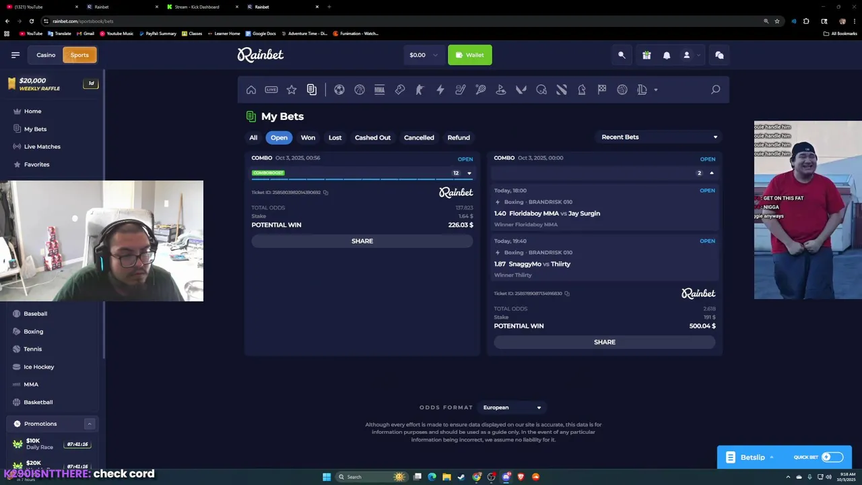This screenshot has width=862, height=485.
Task: Open the Windows Start button
Action: point(327,477)
